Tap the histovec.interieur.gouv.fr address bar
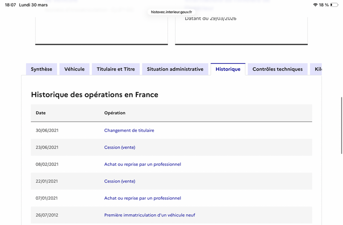343x225 pixels. (171, 12)
